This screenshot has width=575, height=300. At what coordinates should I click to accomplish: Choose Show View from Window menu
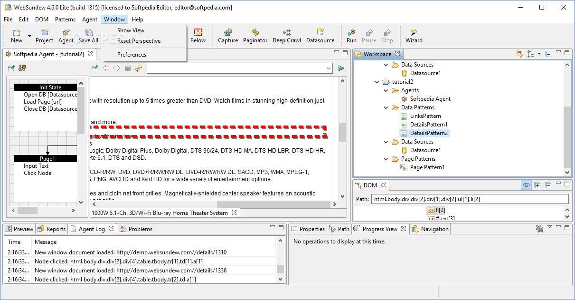pyautogui.click(x=131, y=30)
